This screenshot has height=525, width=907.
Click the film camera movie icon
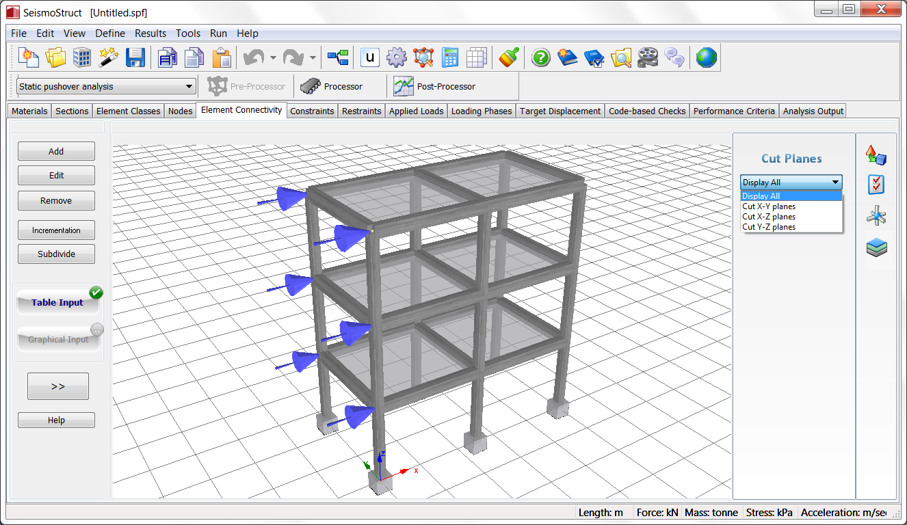pos(647,58)
